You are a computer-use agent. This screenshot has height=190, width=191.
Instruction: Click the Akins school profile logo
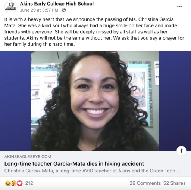[11, 7]
